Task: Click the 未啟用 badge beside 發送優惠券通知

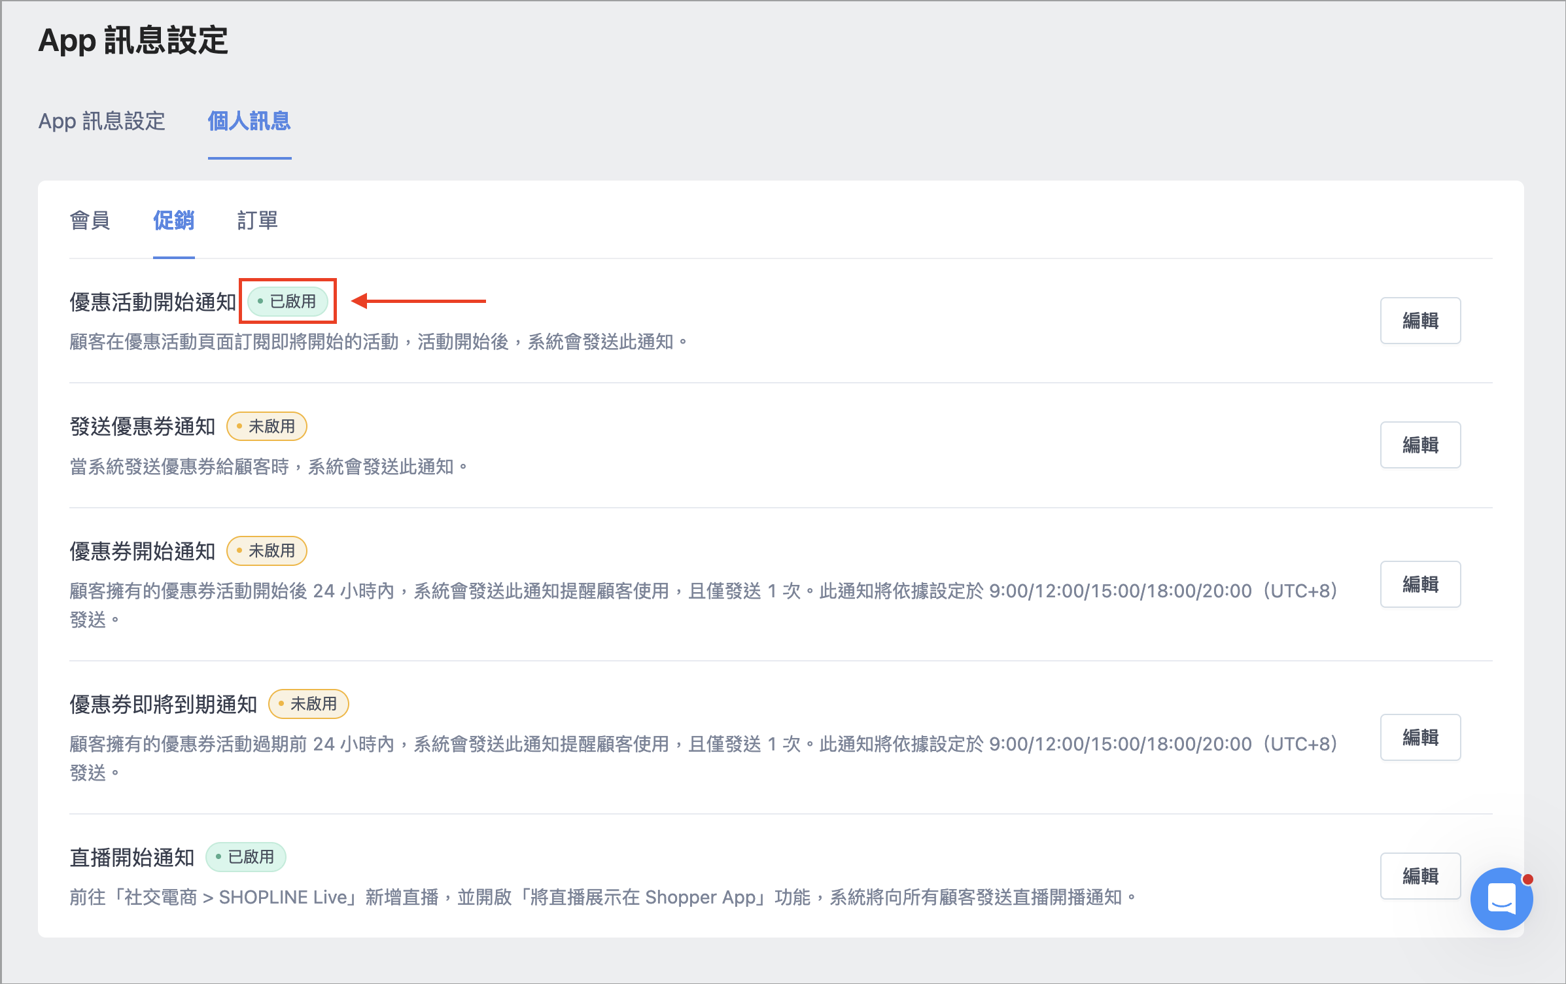Action: pos(266,427)
